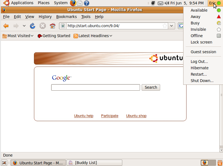Open the Tools menu
The image size is (223, 166).
coord(86,17)
